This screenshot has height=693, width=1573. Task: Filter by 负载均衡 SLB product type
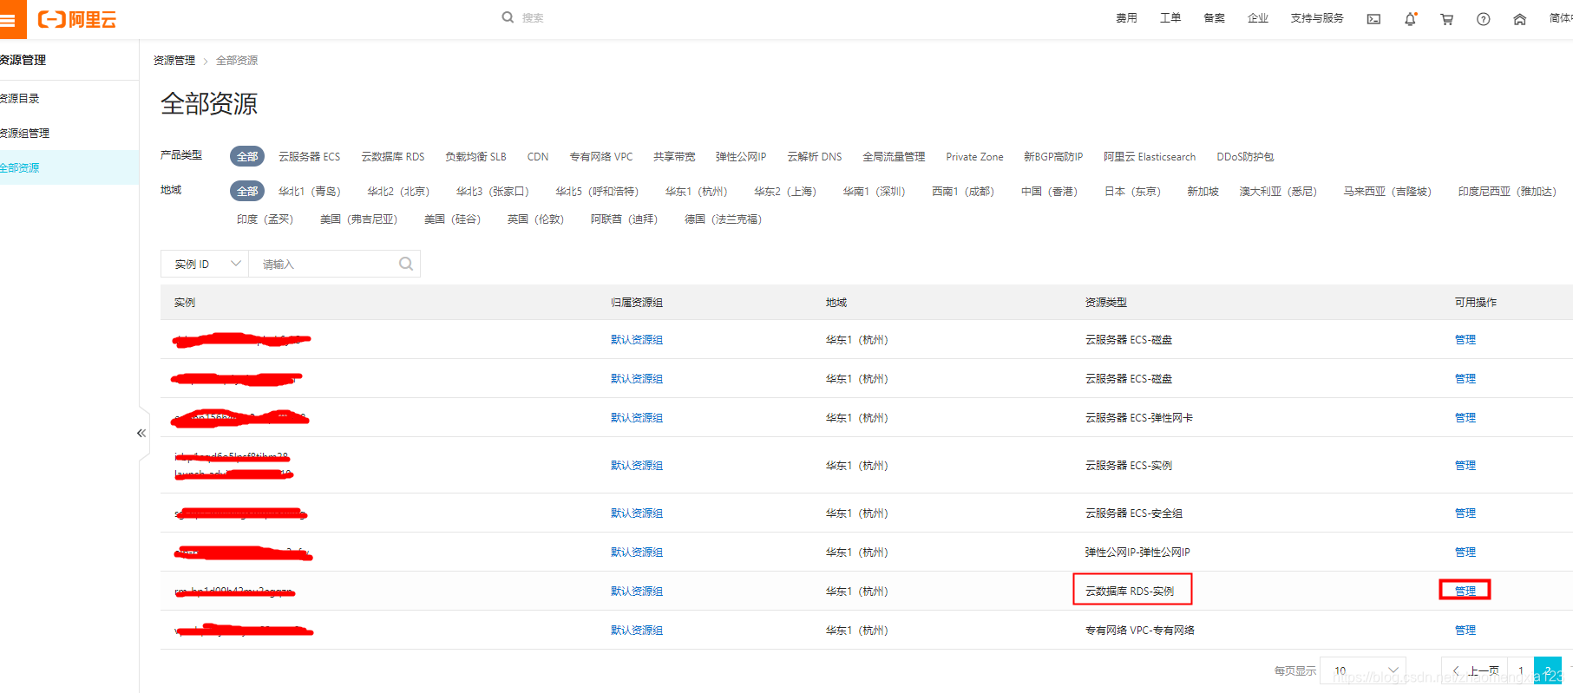[475, 157]
